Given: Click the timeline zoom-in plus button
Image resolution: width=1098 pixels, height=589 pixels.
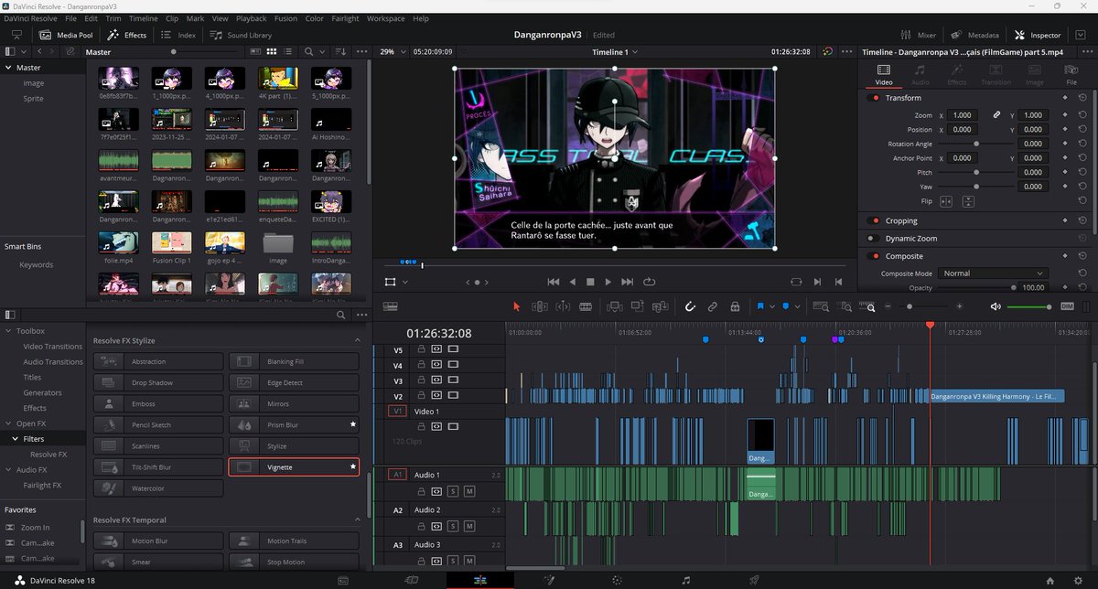Looking at the screenshot, I should pos(959,306).
